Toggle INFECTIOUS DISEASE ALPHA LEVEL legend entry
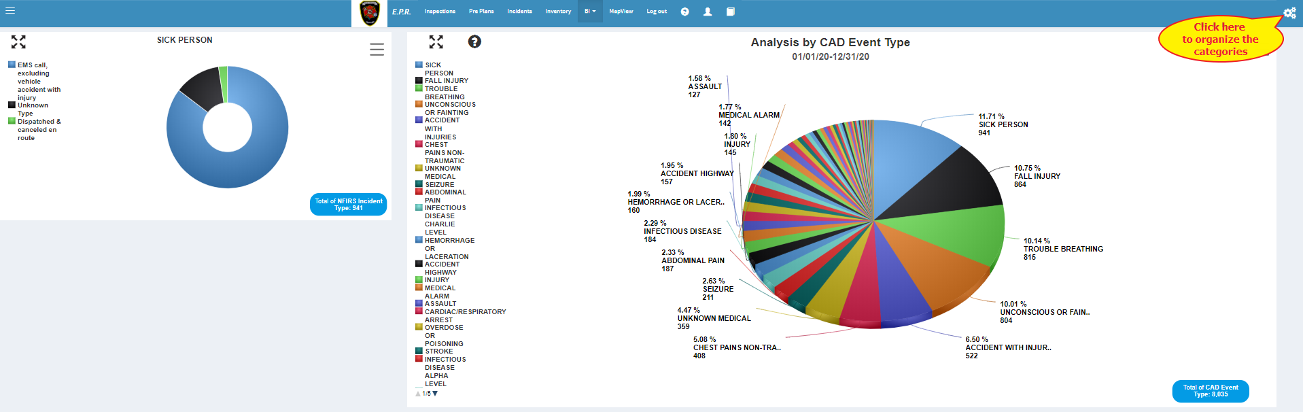1303x412 pixels. point(440,371)
